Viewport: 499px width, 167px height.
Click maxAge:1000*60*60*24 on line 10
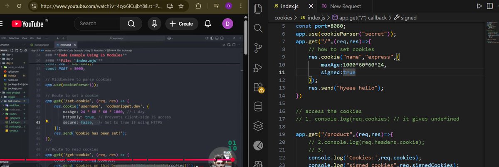(x=353, y=65)
